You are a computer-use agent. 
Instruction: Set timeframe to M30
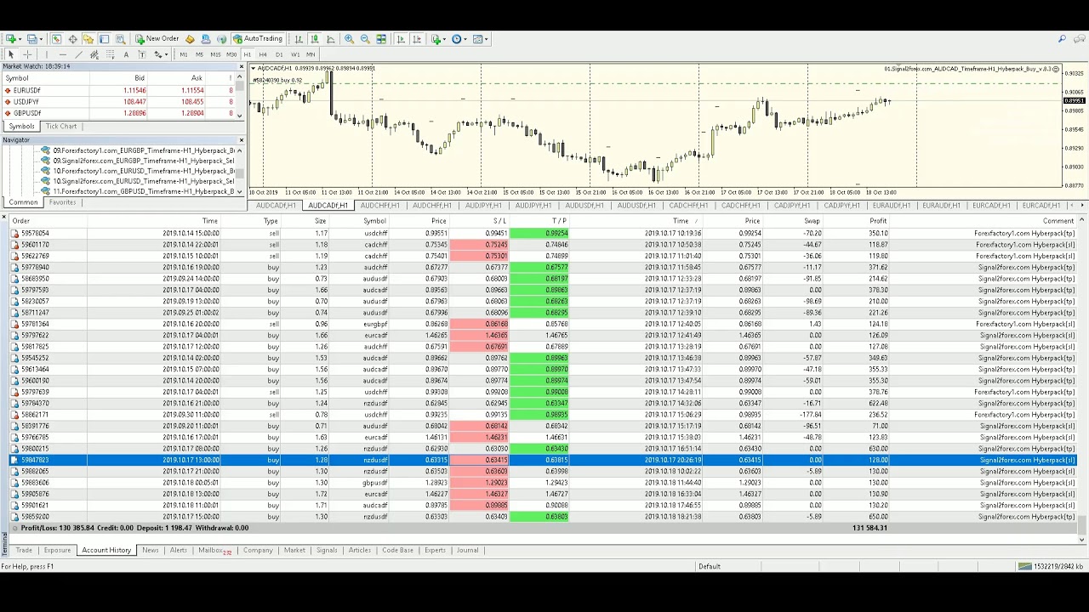click(231, 54)
